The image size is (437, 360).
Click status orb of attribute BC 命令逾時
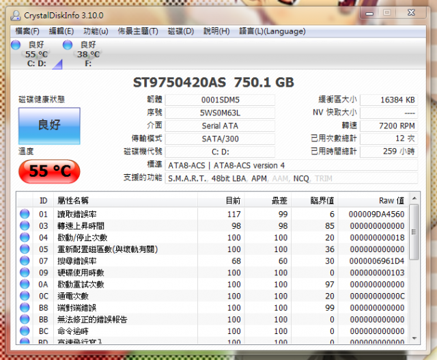pos(25,331)
